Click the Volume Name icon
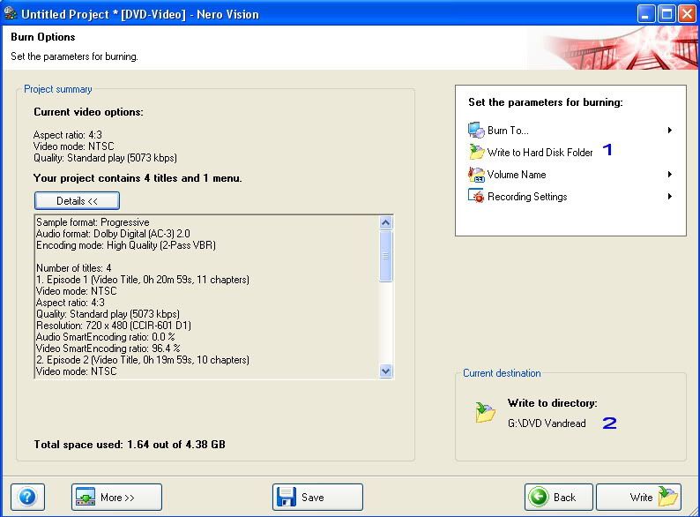The image size is (700, 517). tap(476, 175)
